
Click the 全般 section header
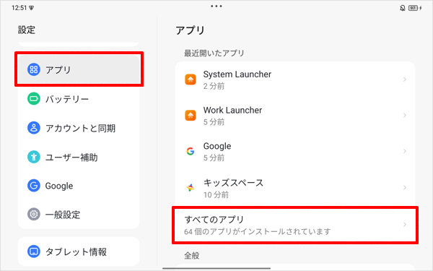tap(192, 255)
